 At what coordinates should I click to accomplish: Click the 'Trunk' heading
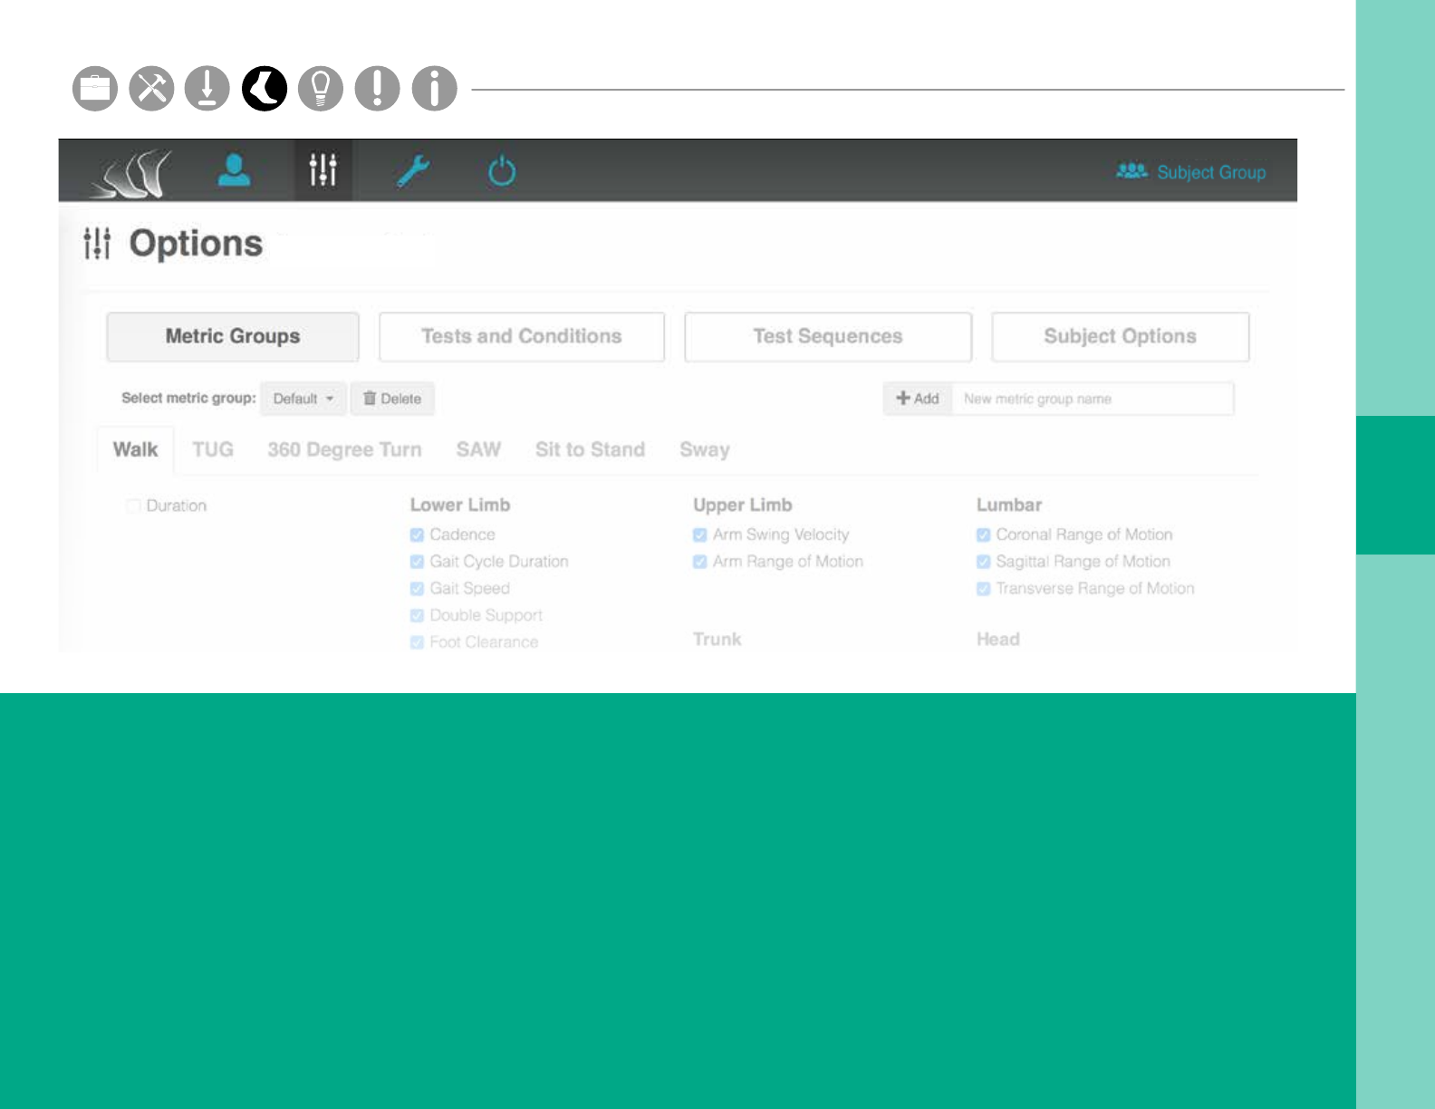tap(717, 639)
